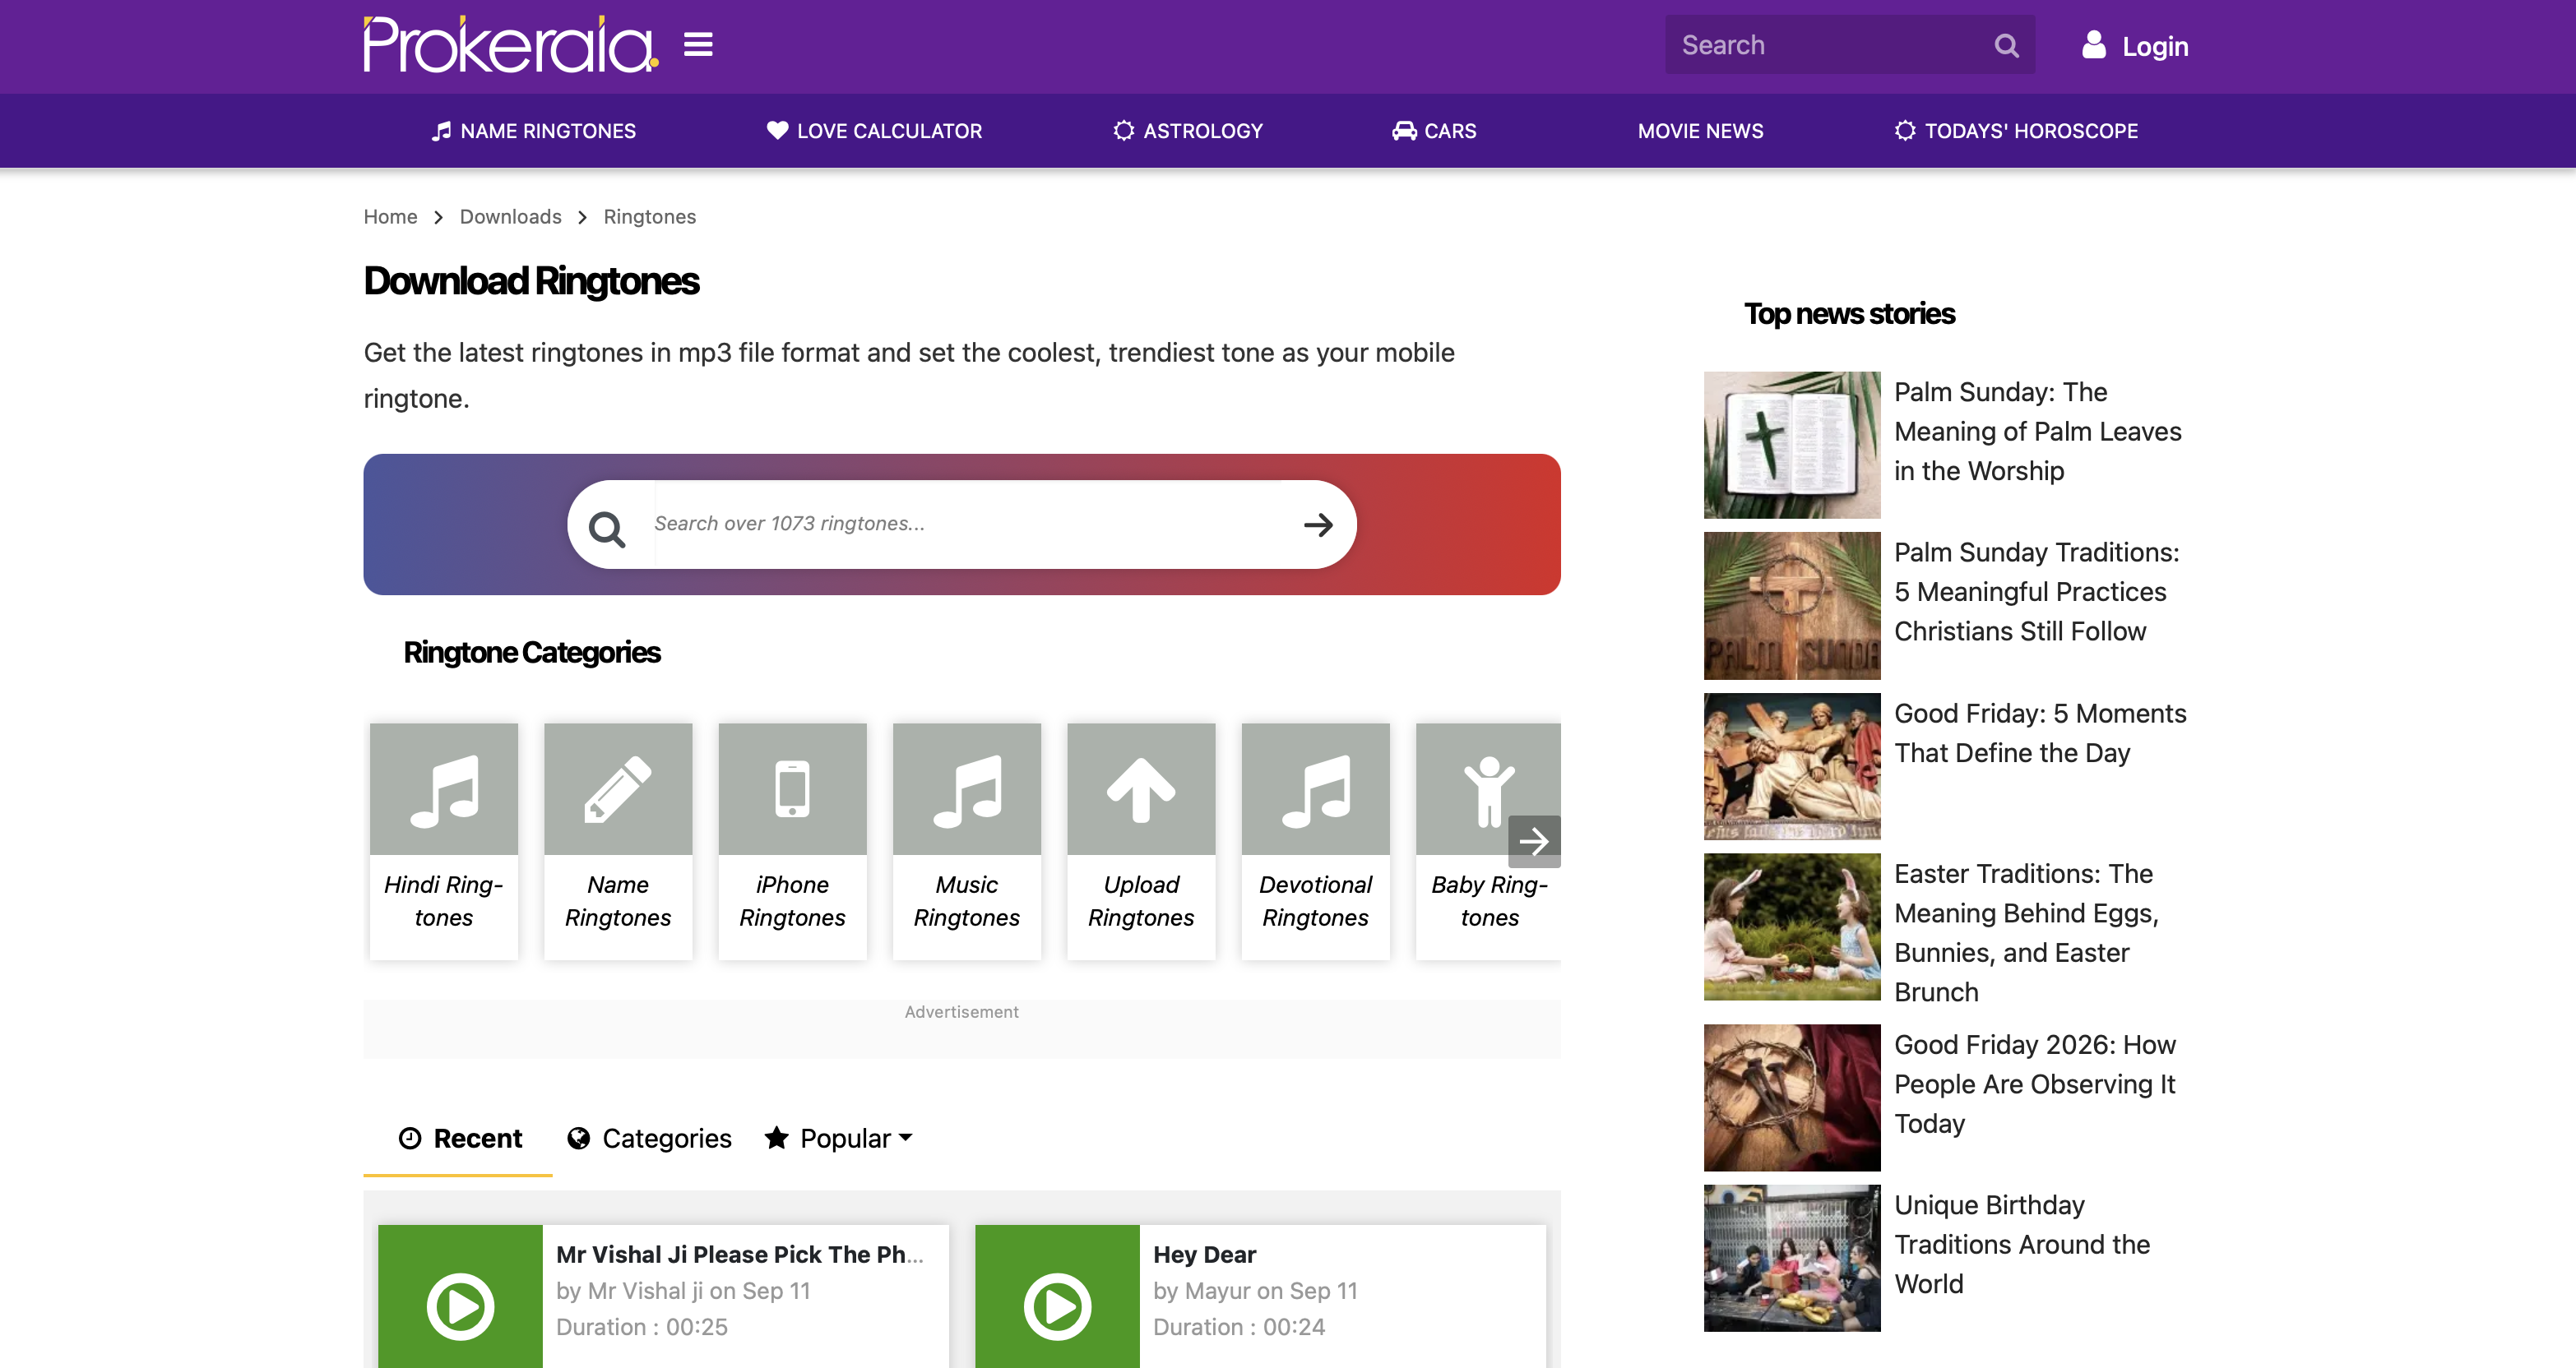Click the Login user icon
2576x1368 pixels.
click(2093, 45)
